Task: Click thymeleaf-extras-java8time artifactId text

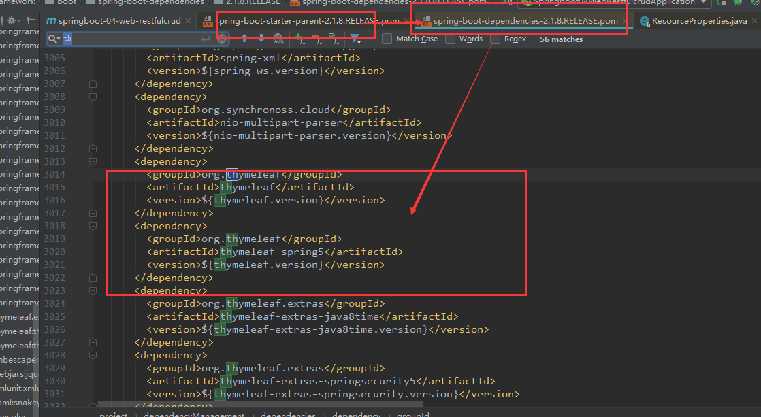Action: click(299, 316)
